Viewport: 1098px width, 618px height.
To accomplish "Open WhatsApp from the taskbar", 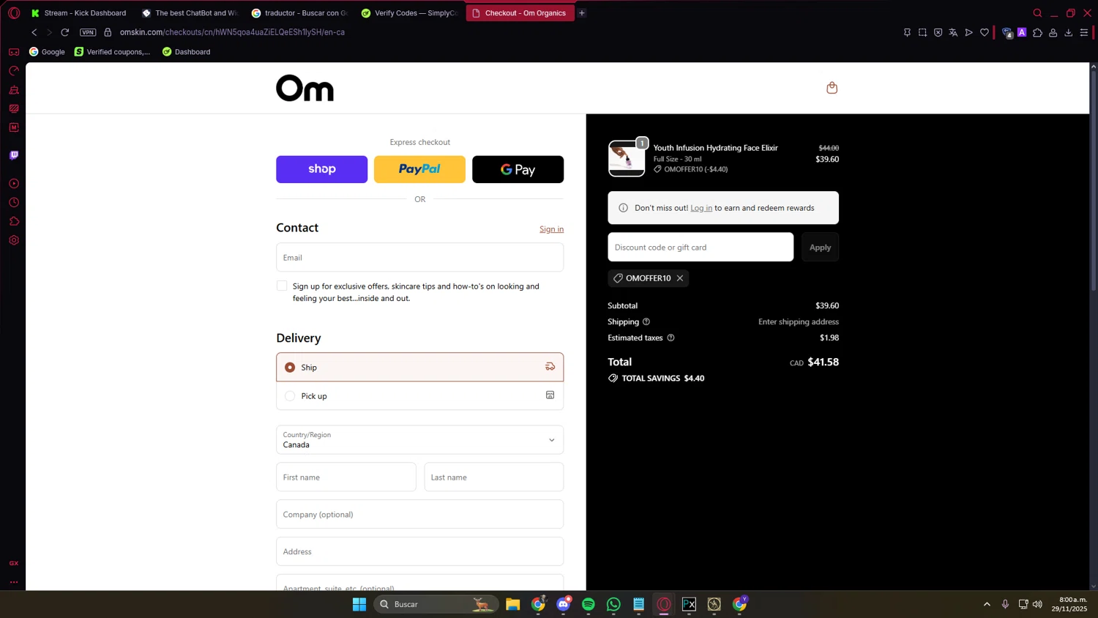I will [613, 604].
